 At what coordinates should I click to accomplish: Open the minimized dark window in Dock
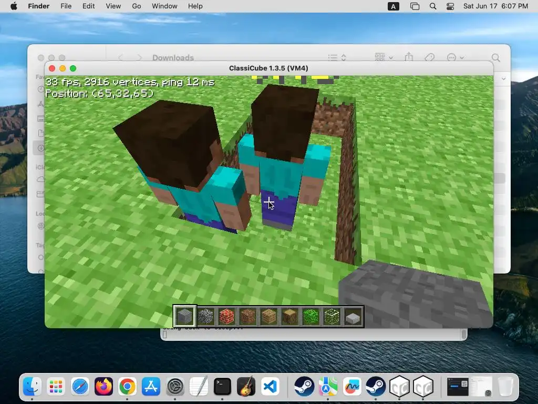point(458,387)
